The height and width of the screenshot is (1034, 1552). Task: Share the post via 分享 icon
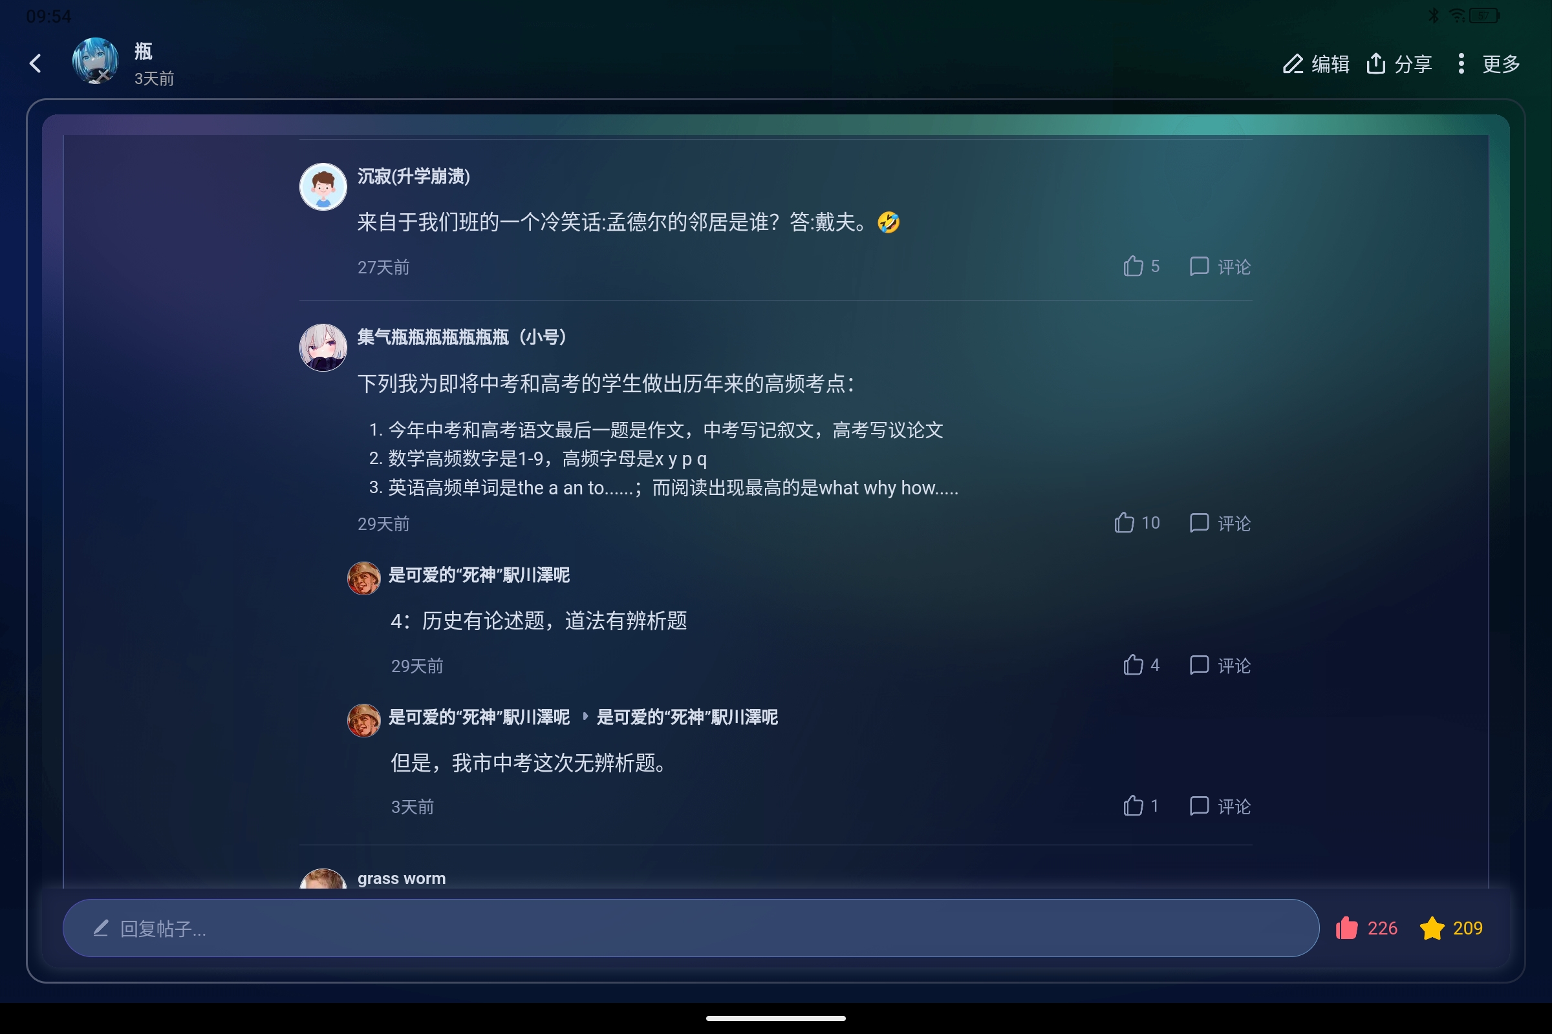(1399, 64)
